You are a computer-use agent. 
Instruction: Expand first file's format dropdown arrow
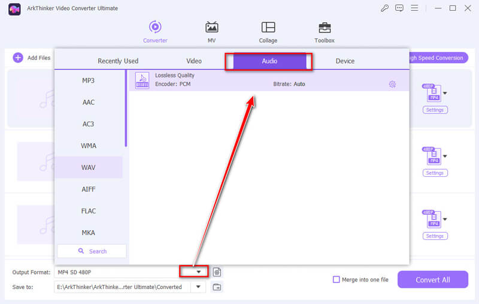tap(445, 93)
